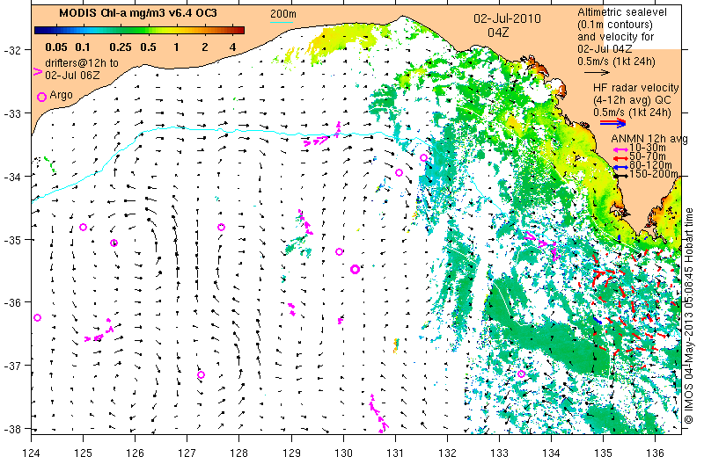
Task: Click the 'ANMN 12h avg' legend heading
Action: (x=649, y=139)
